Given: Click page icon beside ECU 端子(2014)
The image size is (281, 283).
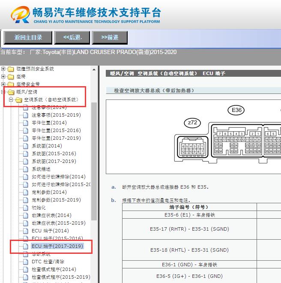Looking at the screenshot, I should point(26,231).
